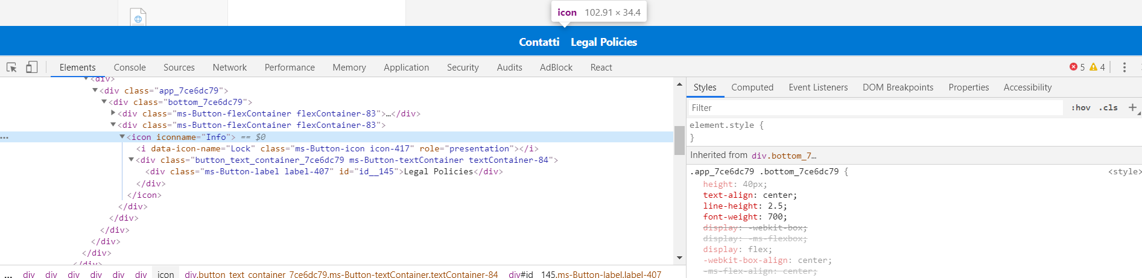
Task: Open the Audits tab
Action: click(x=510, y=68)
